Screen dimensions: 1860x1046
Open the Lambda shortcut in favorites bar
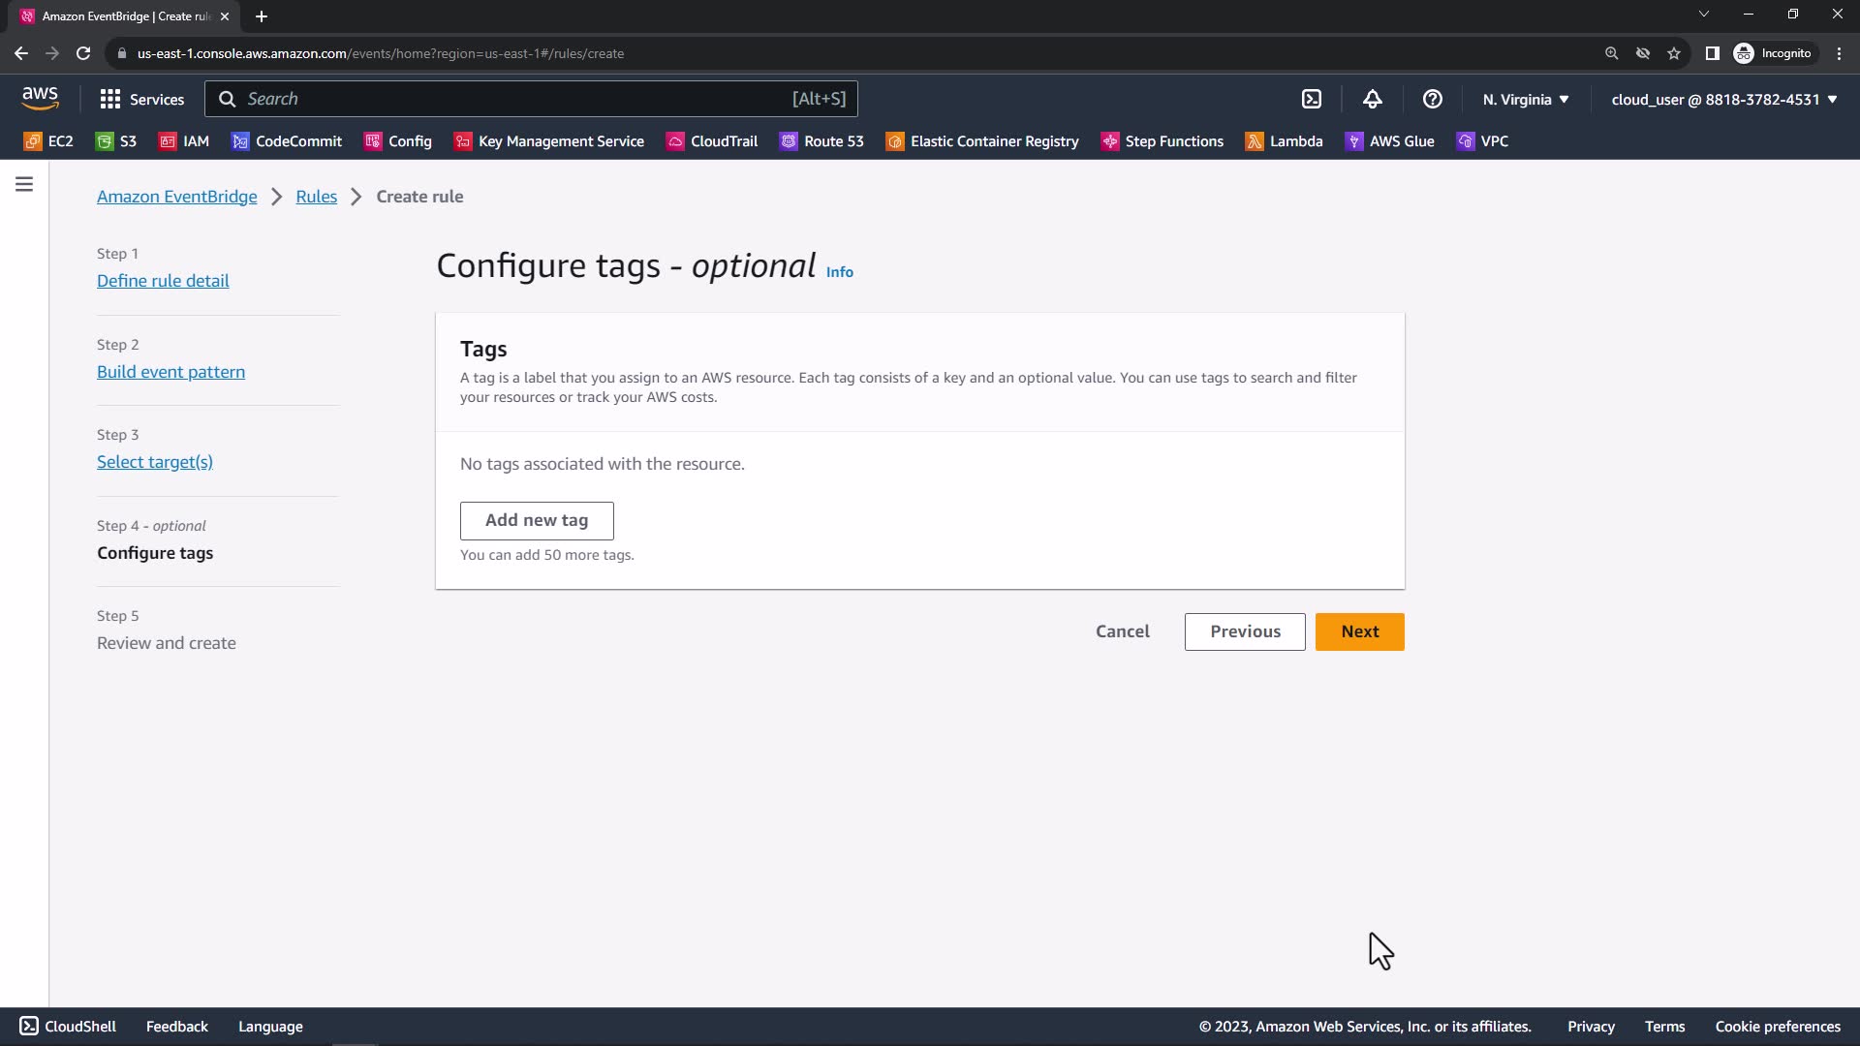point(1284,141)
